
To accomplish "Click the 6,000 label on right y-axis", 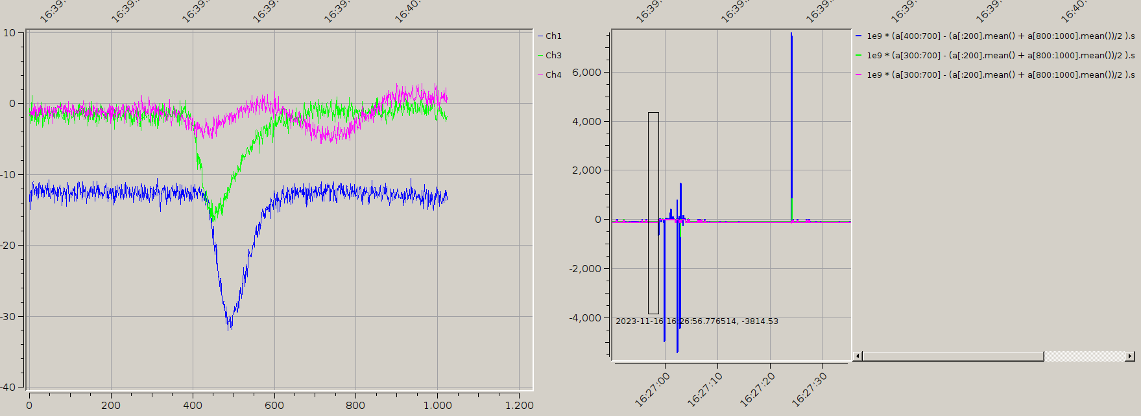I will [586, 73].
